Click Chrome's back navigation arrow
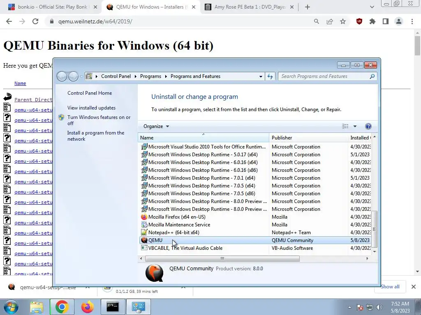The width and height of the screenshot is (421, 315). 9,21
